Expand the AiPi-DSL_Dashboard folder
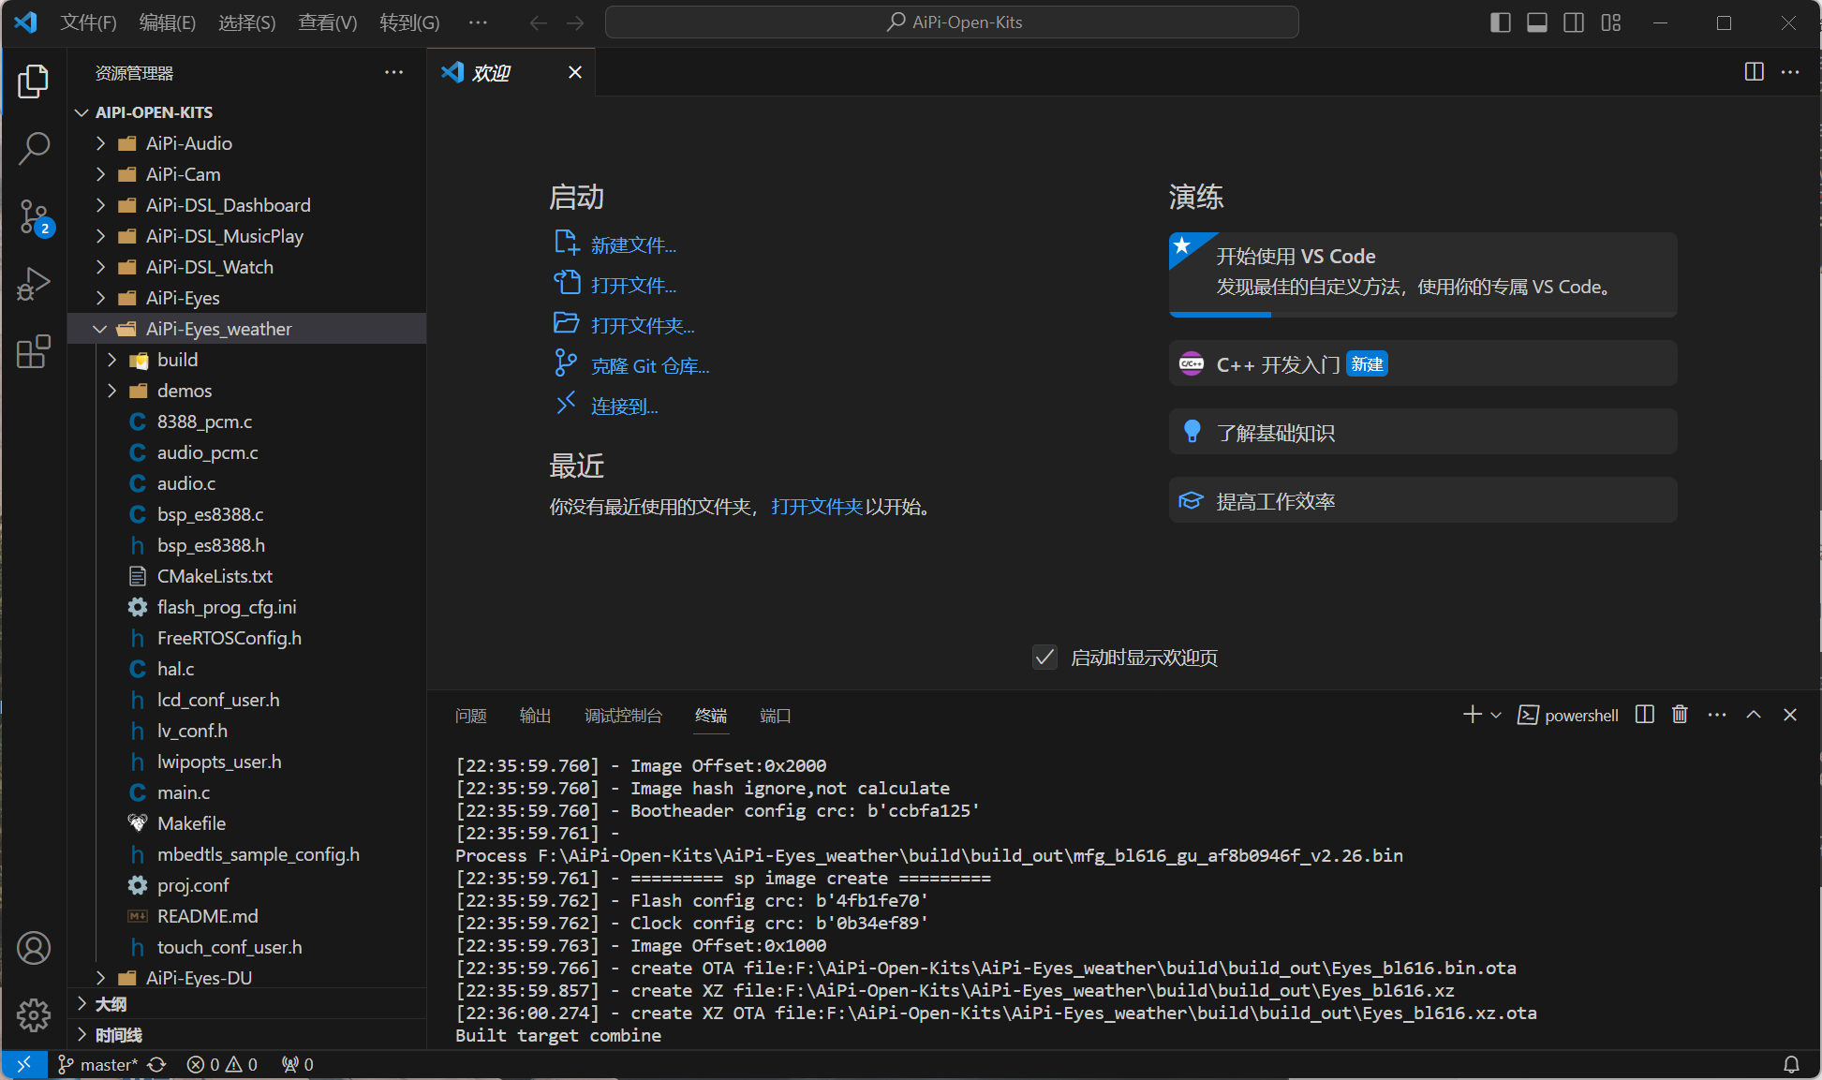Image resolution: width=1822 pixels, height=1080 pixels. [101, 205]
